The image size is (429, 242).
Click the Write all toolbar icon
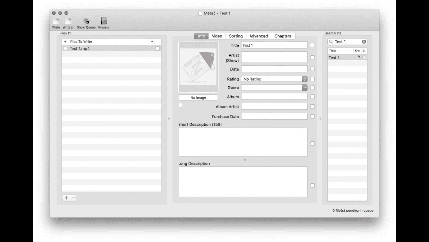coord(69,21)
